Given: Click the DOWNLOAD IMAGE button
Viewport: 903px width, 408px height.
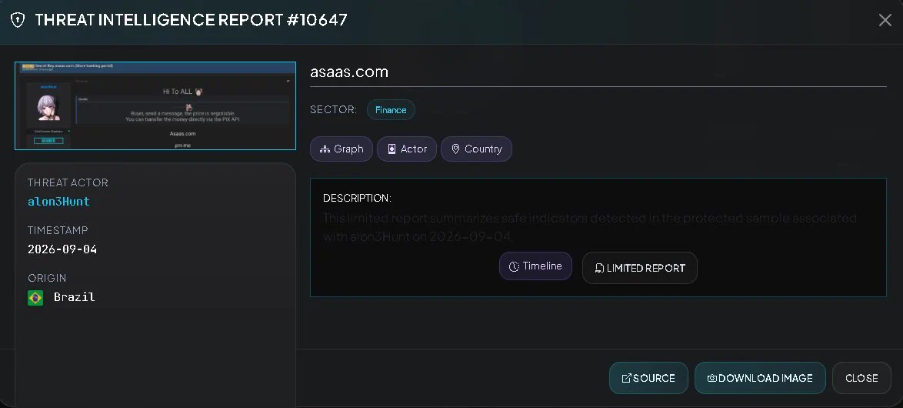Looking at the screenshot, I should coord(760,378).
